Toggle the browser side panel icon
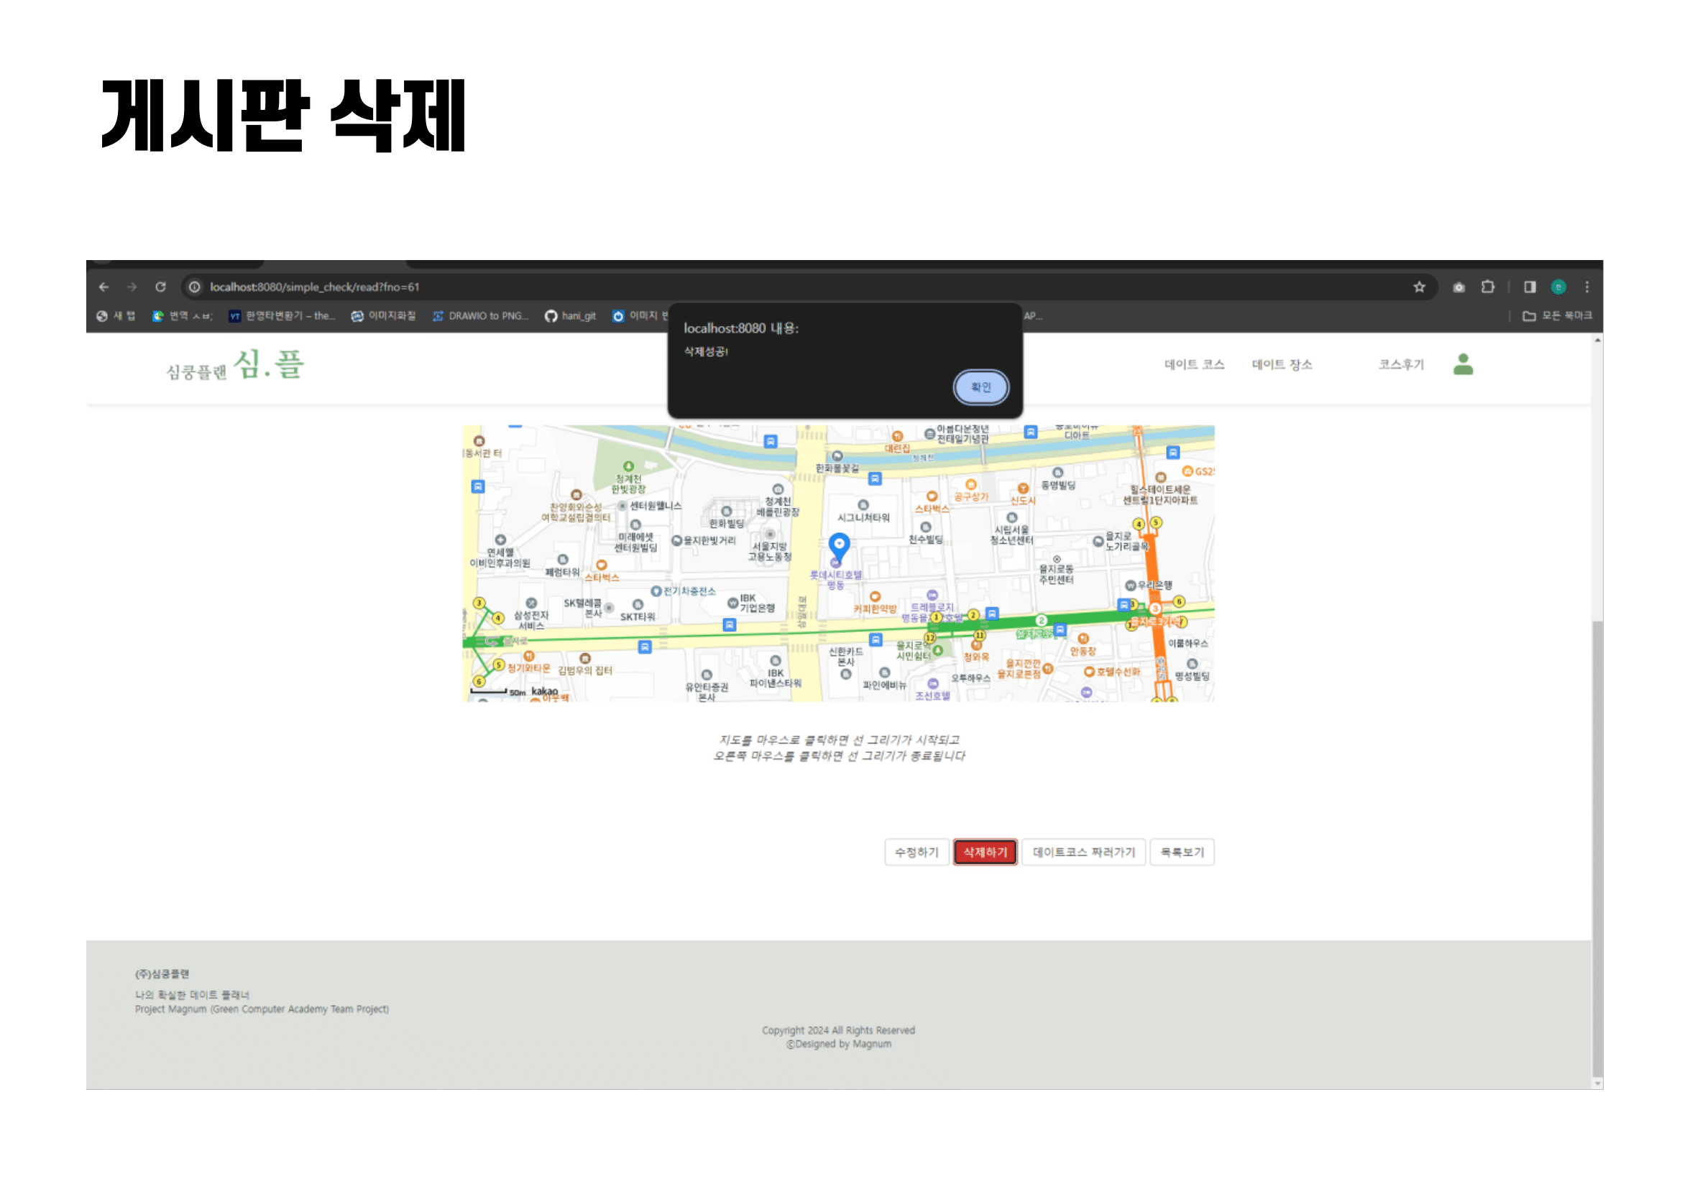1682x1189 pixels. 1530,287
